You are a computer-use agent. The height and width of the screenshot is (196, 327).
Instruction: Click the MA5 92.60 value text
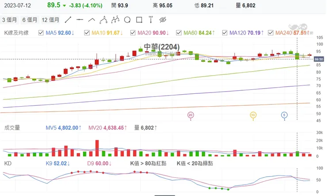(60, 33)
